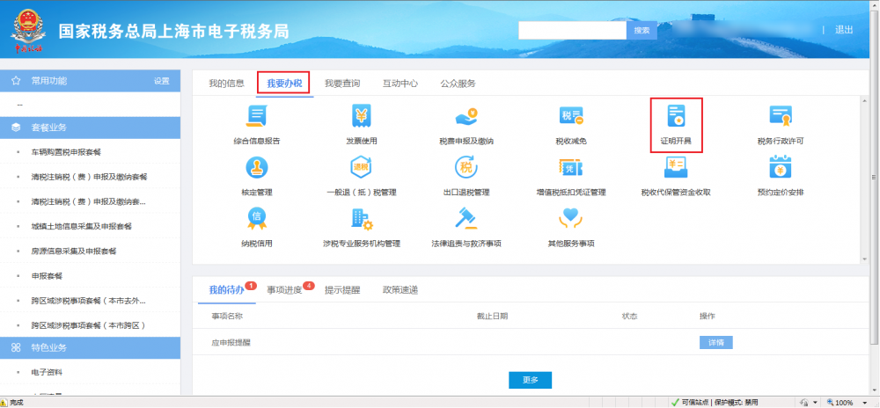Switch to 事项进度 tab
Viewport: 880px width, 408px height.
284,290
